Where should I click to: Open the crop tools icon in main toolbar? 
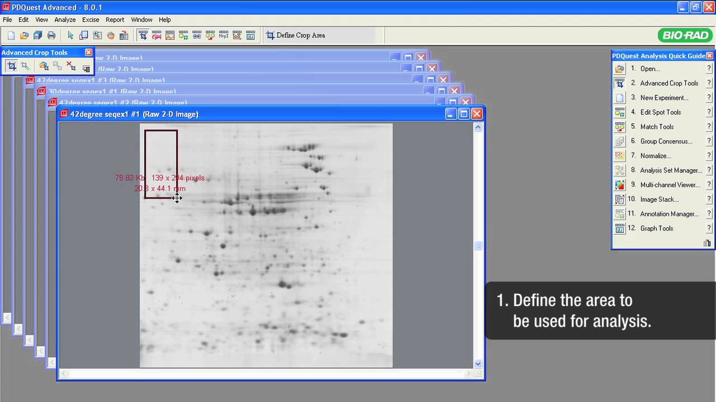click(x=143, y=35)
